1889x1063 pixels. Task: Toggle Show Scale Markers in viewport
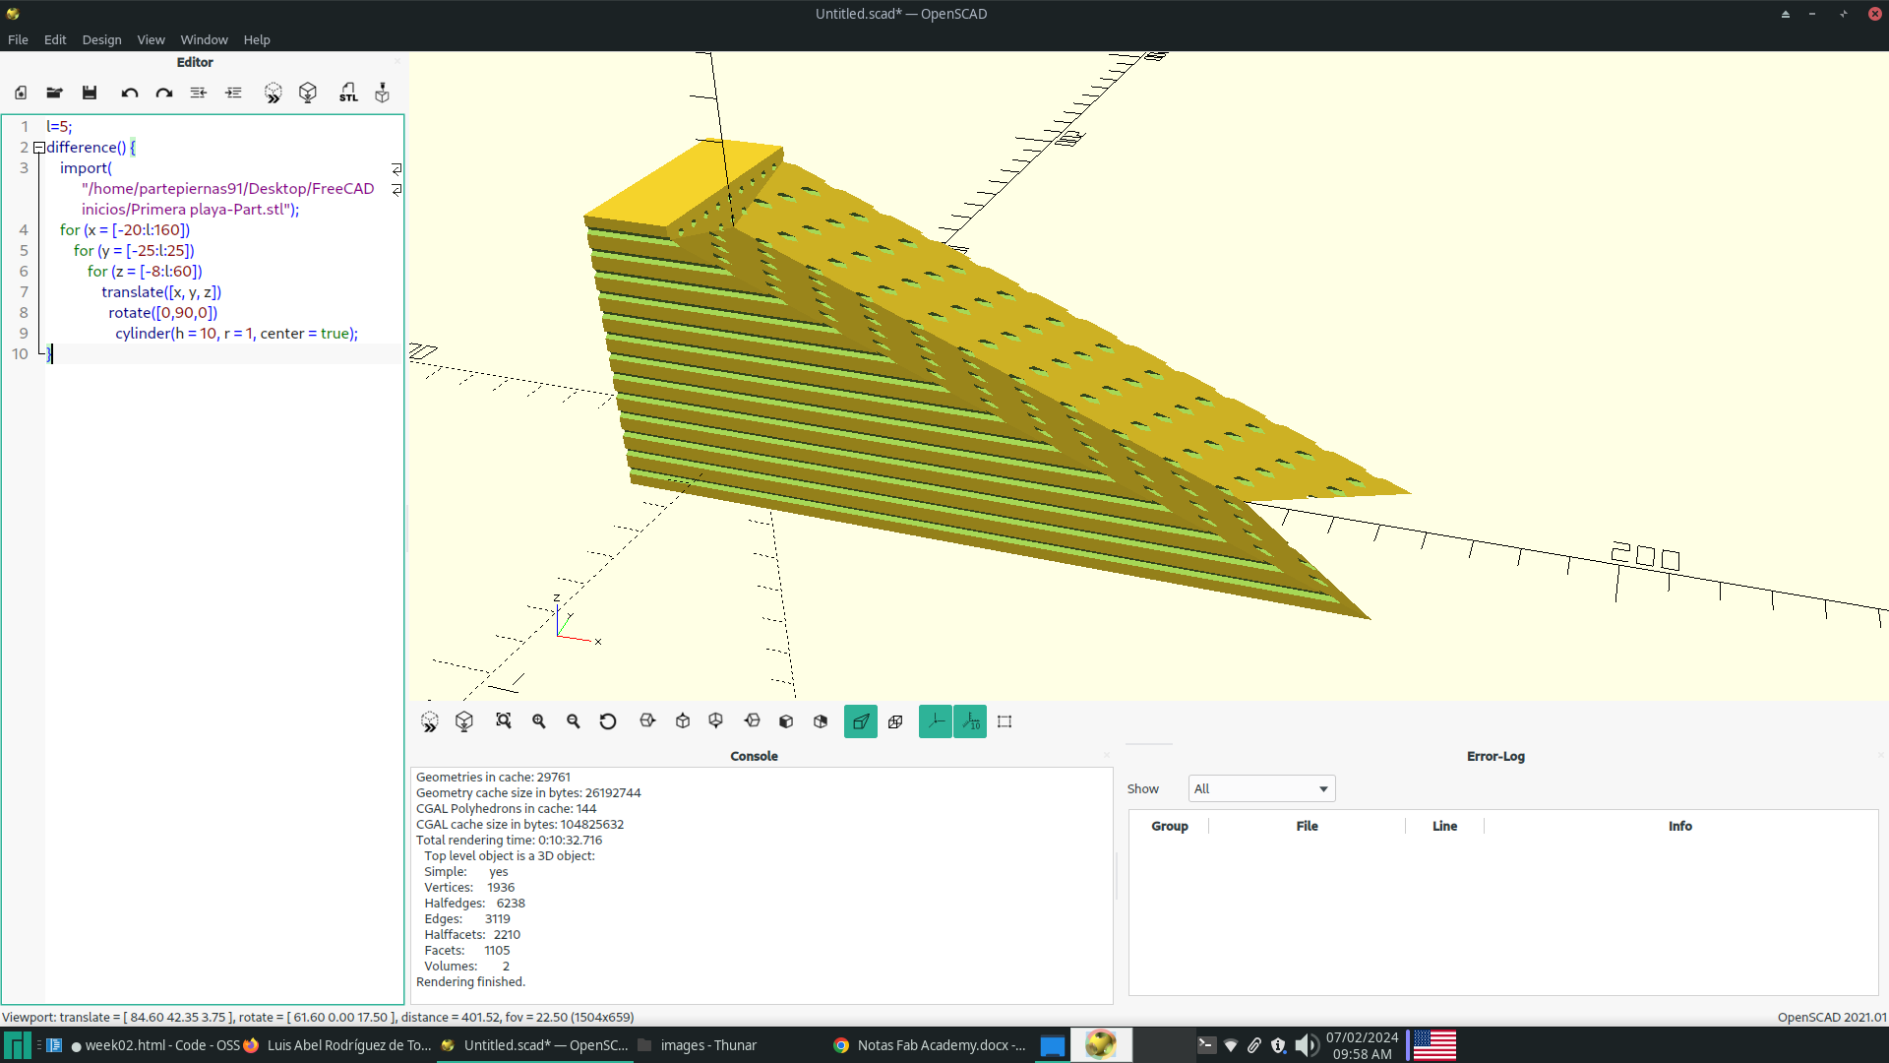[970, 721]
